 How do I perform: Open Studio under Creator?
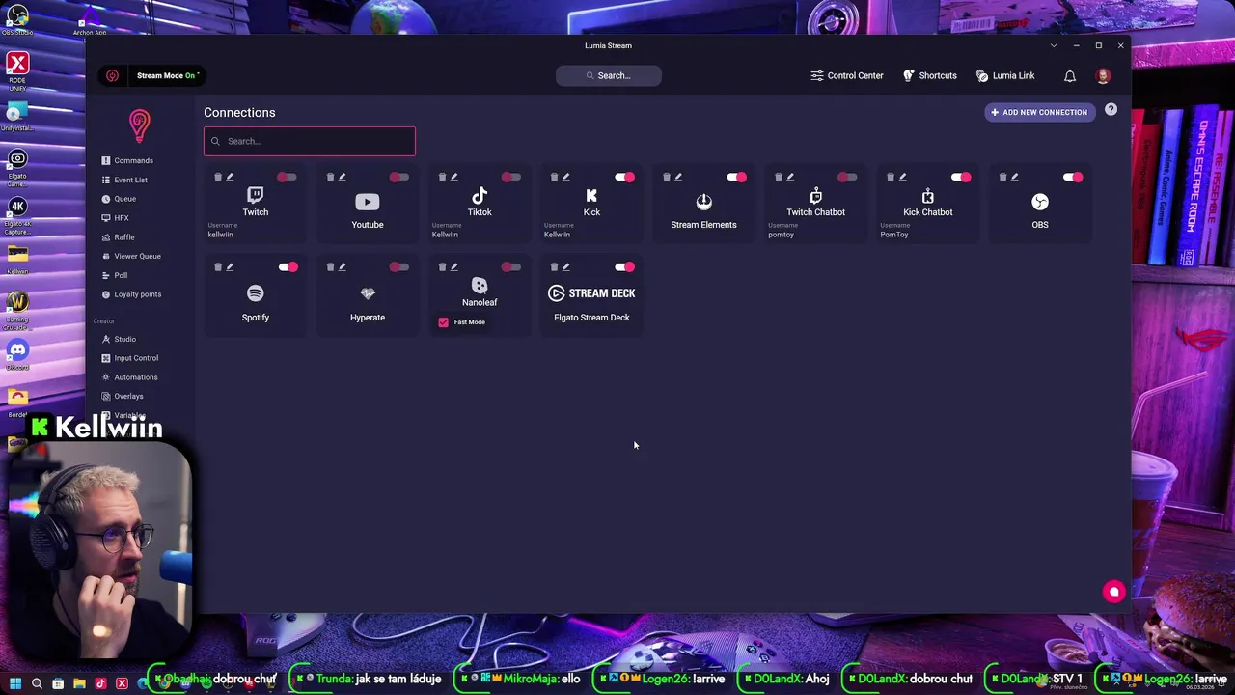[x=119, y=339]
